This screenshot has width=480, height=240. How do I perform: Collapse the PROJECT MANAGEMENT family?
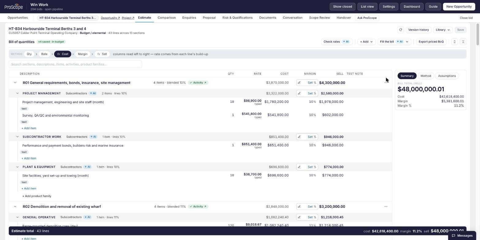coord(17,93)
